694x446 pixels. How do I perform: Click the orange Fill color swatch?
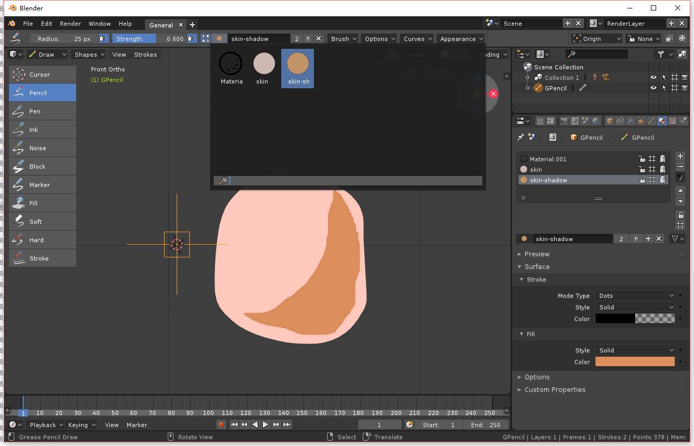(x=635, y=362)
